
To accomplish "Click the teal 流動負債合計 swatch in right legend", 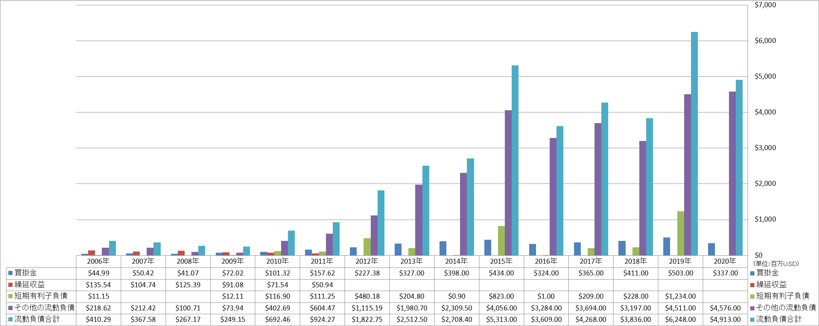I will [753, 320].
